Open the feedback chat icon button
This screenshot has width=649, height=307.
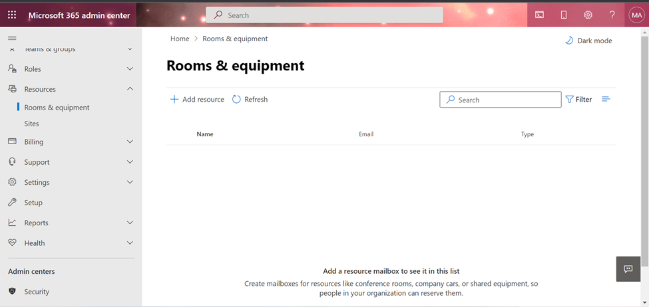pyautogui.click(x=628, y=269)
